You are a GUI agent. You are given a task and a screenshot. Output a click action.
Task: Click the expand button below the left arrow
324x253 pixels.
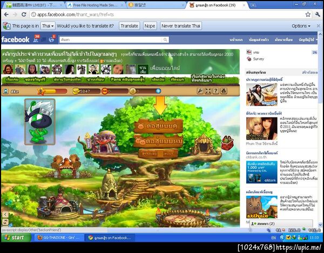click(5, 222)
